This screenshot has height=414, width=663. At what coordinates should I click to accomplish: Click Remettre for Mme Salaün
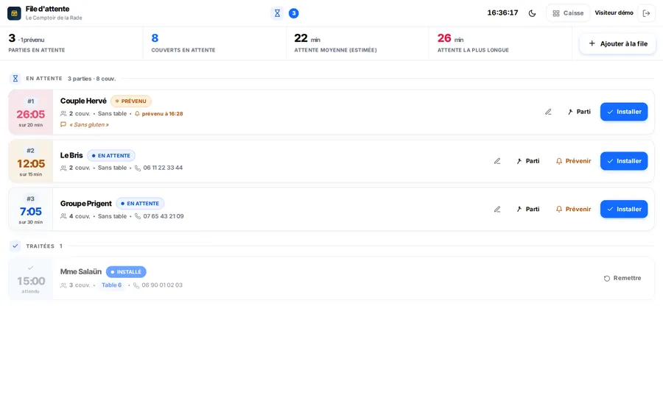(x=622, y=278)
